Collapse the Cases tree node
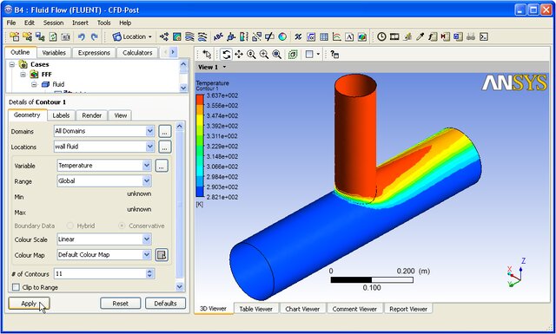 pyautogui.click(x=12, y=64)
